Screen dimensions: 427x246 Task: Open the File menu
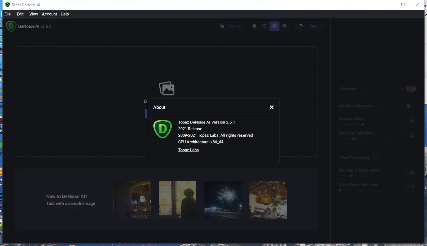tap(8, 14)
